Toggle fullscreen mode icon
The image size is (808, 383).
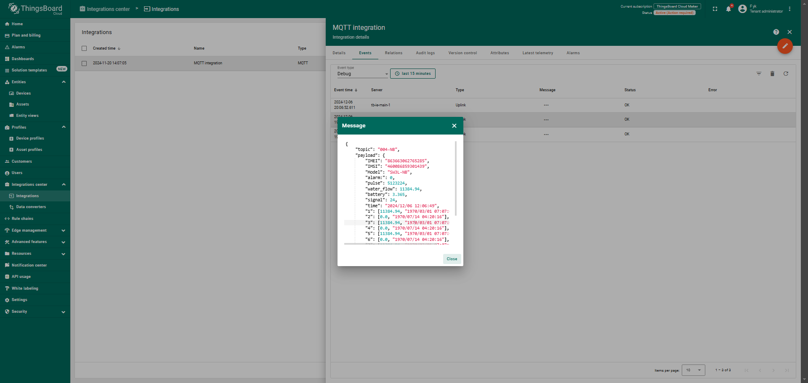pos(715,9)
